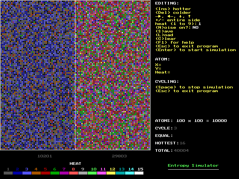The height and width of the screenshot is (179, 239).
Task: Click the heat level 1 gray swatch
Action: pos(8,173)
